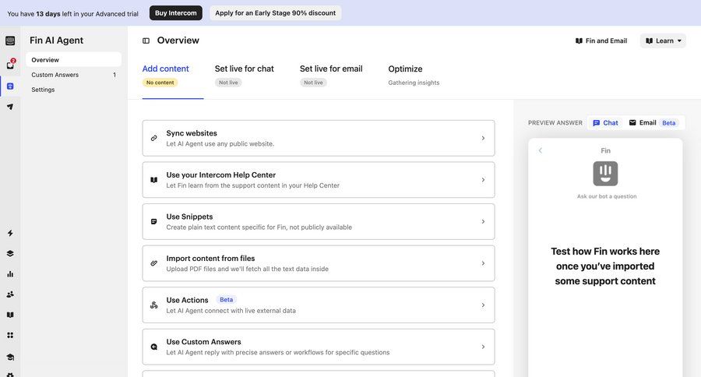701x377 pixels.
Task: Open the Reports bar chart icon
Action: point(10,273)
